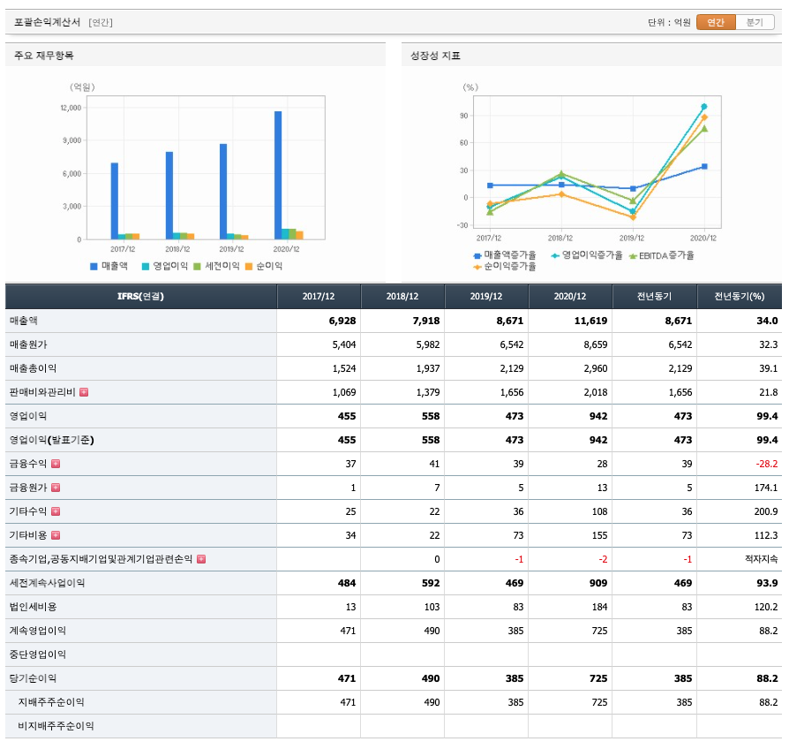Click the IFRS(연결) table header
This screenshot has width=789, height=749.
click(140, 296)
